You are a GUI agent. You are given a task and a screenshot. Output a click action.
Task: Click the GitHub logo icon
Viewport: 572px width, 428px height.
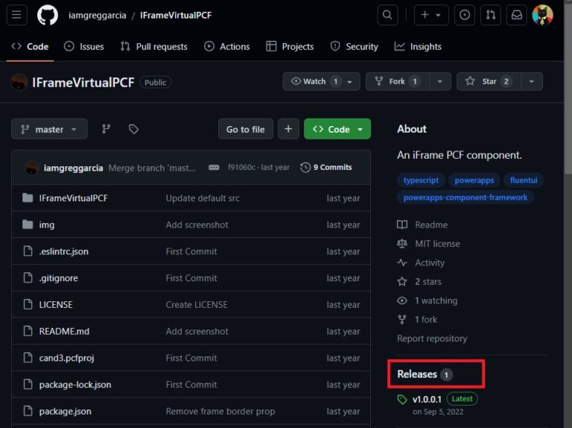(47, 15)
